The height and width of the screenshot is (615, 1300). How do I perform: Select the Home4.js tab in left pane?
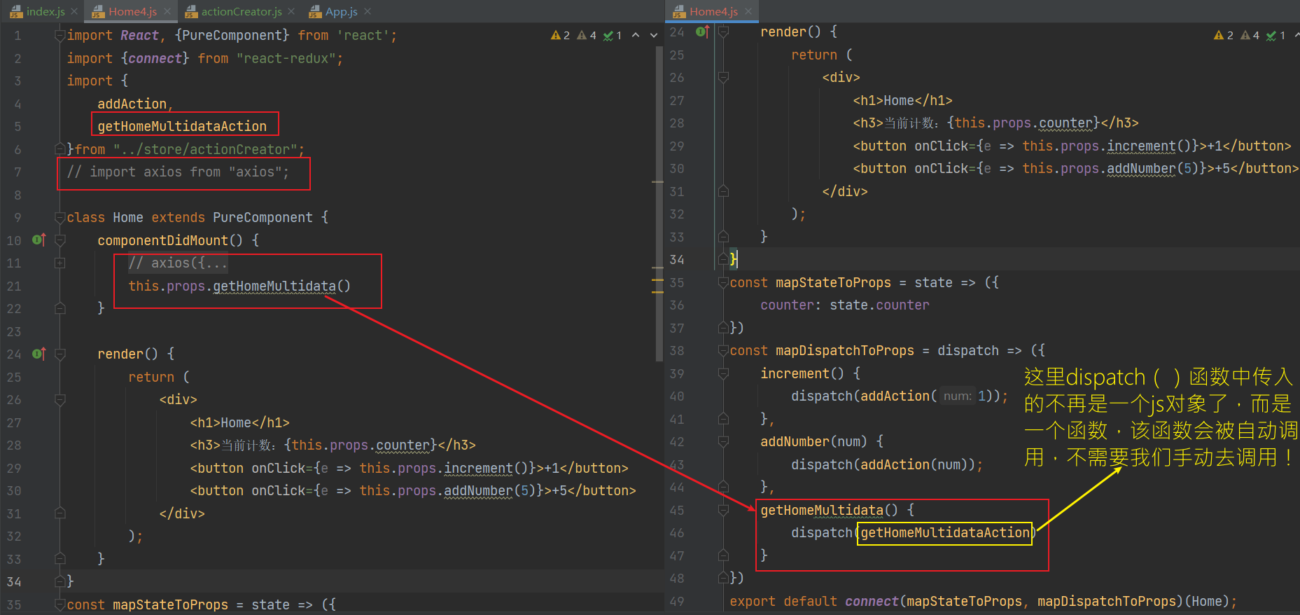[132, 11]
